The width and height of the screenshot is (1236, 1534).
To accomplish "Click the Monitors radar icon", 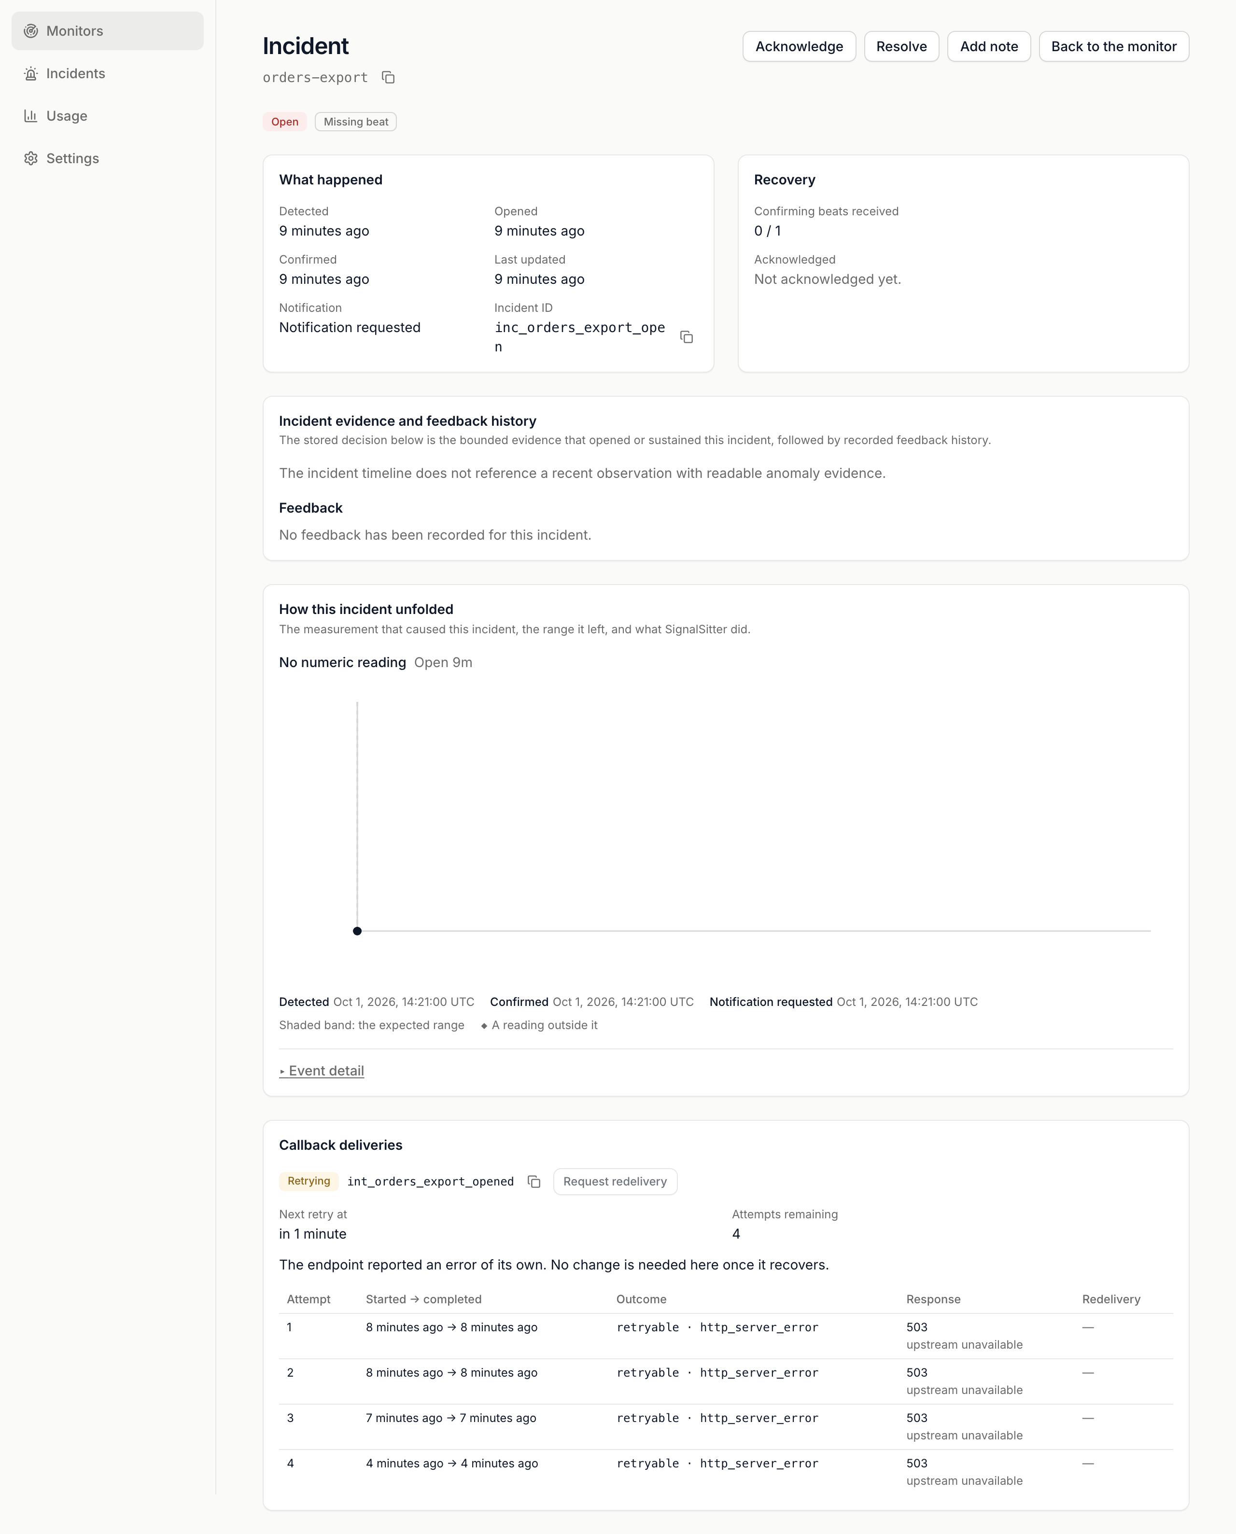I will coord(30,30).
